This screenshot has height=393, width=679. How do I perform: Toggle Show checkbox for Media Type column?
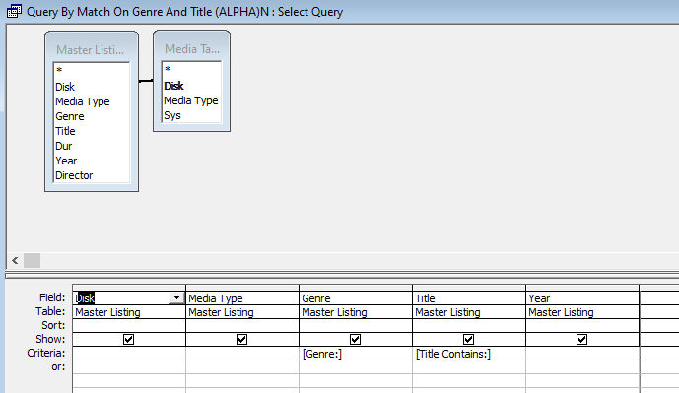coord(242,340)
